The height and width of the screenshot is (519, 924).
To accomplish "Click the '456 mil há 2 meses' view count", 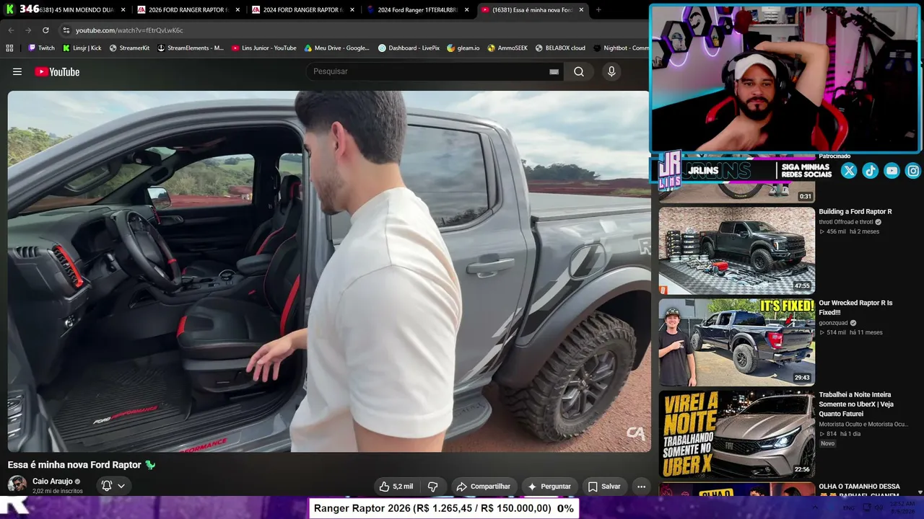I will pyautogui.click(x=853, y=231).
